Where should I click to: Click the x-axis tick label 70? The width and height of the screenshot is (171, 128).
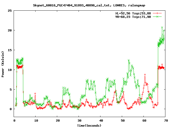[x=166, y=121]
